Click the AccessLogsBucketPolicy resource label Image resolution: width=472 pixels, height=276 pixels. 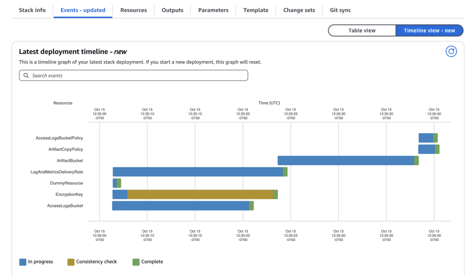pyautogui.click(x=59, y=138)
